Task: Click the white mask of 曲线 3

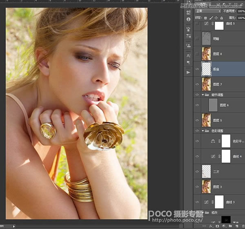Action: pos(219,202)
